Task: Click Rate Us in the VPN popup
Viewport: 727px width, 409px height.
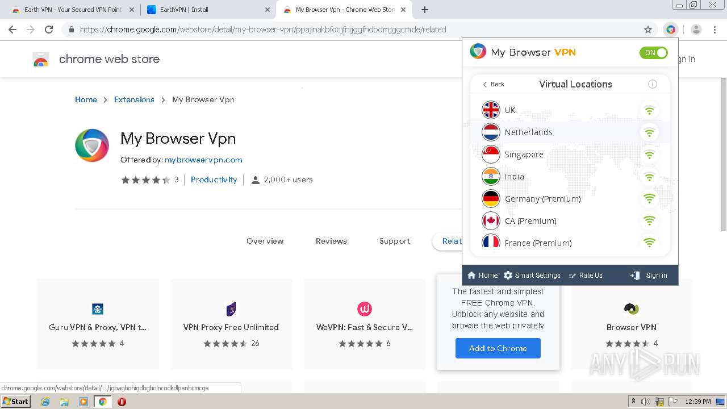Action: pyautogui.click(x=586, y=276)
